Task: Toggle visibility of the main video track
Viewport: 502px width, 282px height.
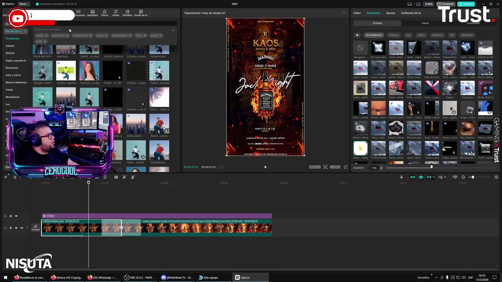Action: coord(16,228)
